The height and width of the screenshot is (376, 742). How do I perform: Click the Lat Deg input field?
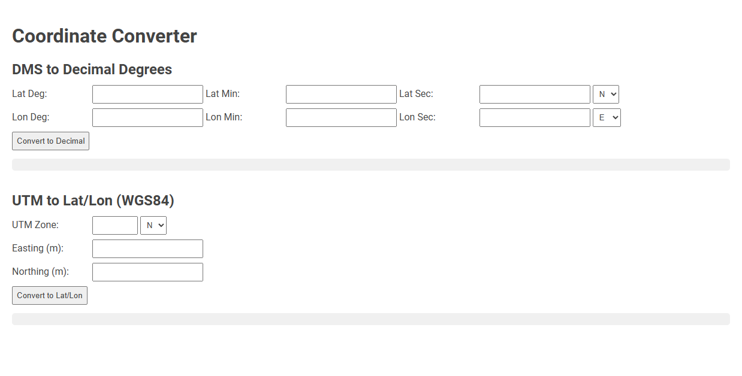(x=147, y=94)
